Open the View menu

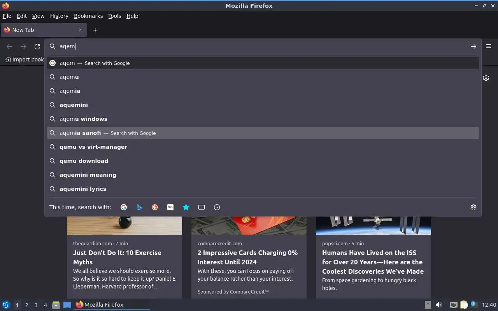(x=38, y=16)
